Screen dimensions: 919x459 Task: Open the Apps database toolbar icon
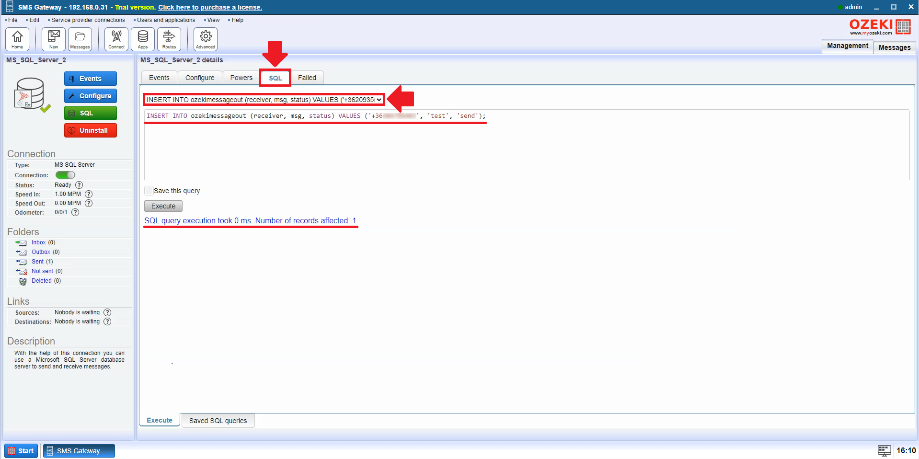[143, 39]
